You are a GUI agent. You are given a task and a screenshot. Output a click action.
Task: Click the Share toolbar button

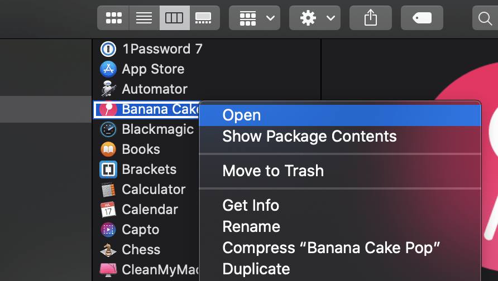coord(371,18)
